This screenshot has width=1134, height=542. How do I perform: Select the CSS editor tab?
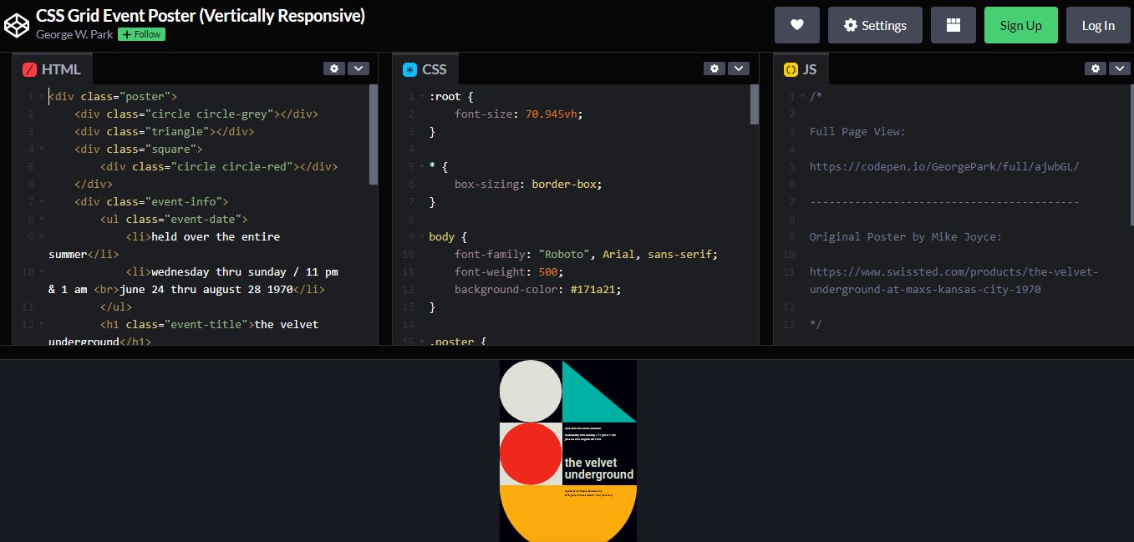tap(425, 69)
